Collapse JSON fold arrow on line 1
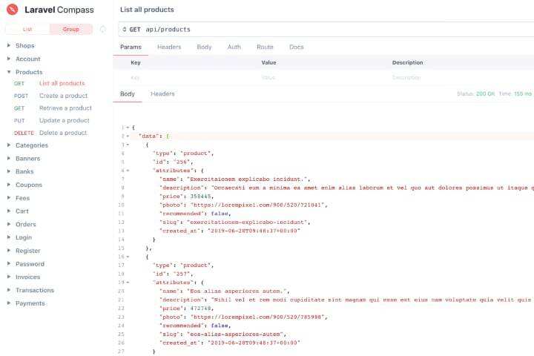534x356 pixels. coord(128,128)
